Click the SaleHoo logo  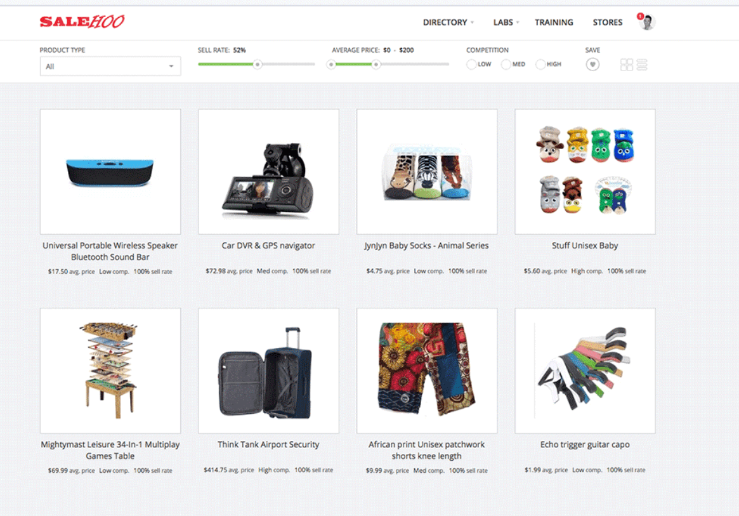[x=82, y=22]
